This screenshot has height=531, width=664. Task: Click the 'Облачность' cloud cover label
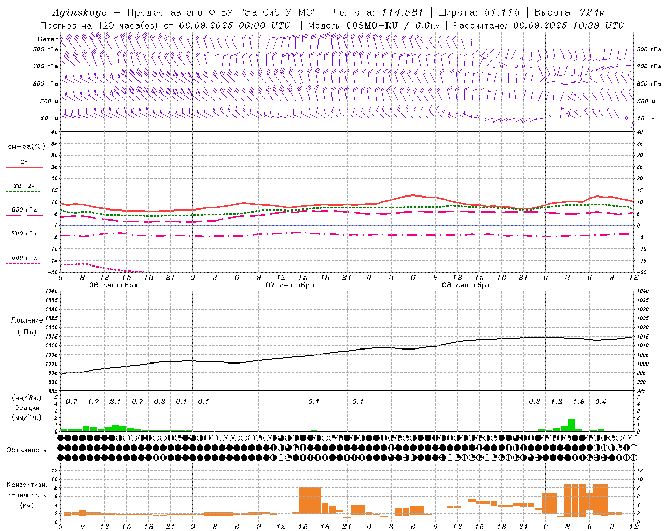[x=26, y=450]
